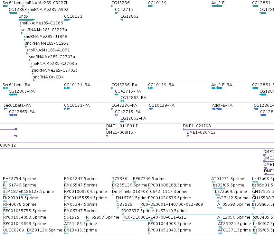Open the CG42715-RA transcript label
Image resolution: width=274 pixels, height=235 pixels.
tap(128, 91)
